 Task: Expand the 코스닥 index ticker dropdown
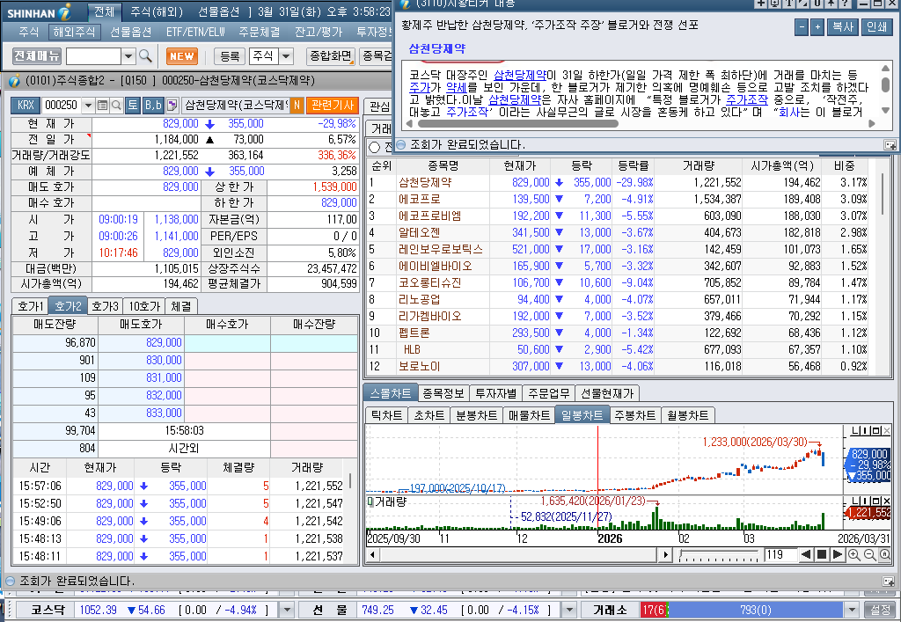tap(287, 610)
